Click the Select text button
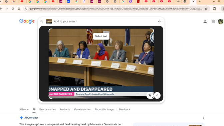The width and height of the screenshot is (224, 126). [101, 36]
